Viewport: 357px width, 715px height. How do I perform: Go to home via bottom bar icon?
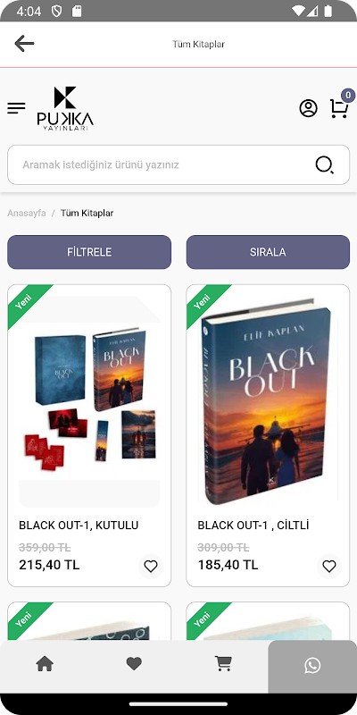click(x=45, y=663)
